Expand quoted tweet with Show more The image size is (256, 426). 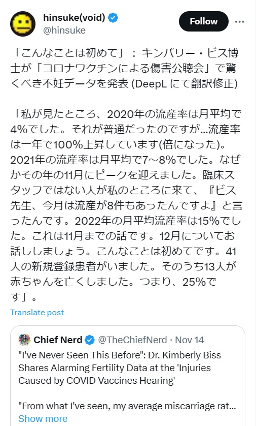(x=43, y=418)
